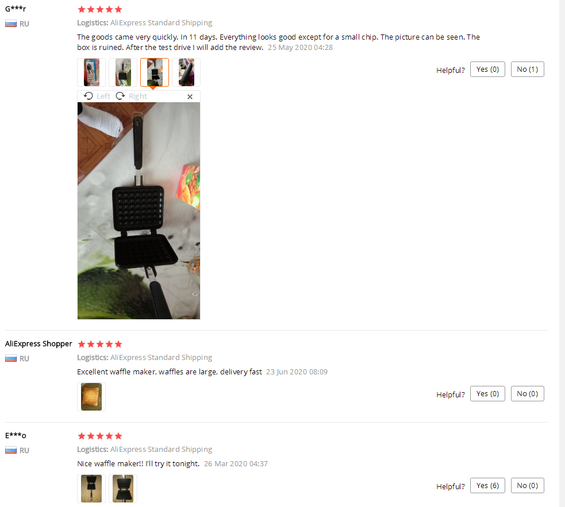The image size is (565, 507).
Task: Mark AliExpress Shopper review helpful Yes (0)
Action: (x=487, y=393)
